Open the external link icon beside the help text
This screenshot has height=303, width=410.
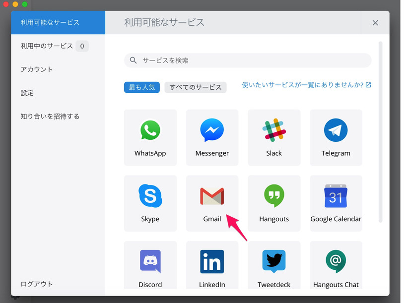[x=368, y=85]
